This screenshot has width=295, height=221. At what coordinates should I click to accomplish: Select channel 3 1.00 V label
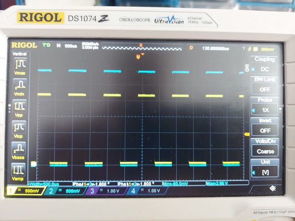(x=106, y=191)
